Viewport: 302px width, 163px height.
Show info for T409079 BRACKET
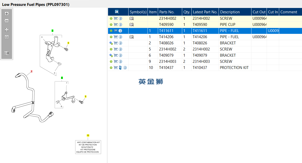pos(120,55)
